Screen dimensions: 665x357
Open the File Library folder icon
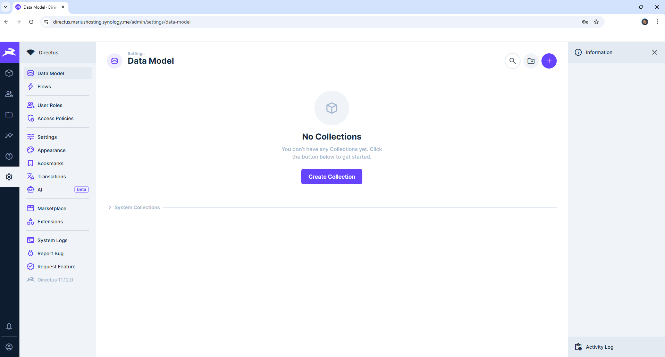9,115
